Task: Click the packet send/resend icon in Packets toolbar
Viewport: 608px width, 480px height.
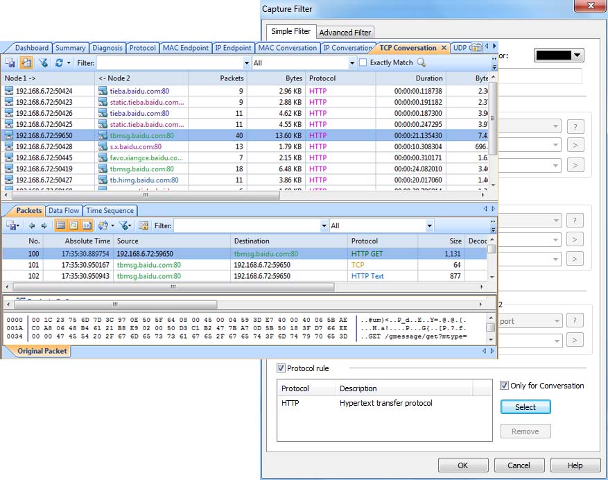Action: point(103,225)
